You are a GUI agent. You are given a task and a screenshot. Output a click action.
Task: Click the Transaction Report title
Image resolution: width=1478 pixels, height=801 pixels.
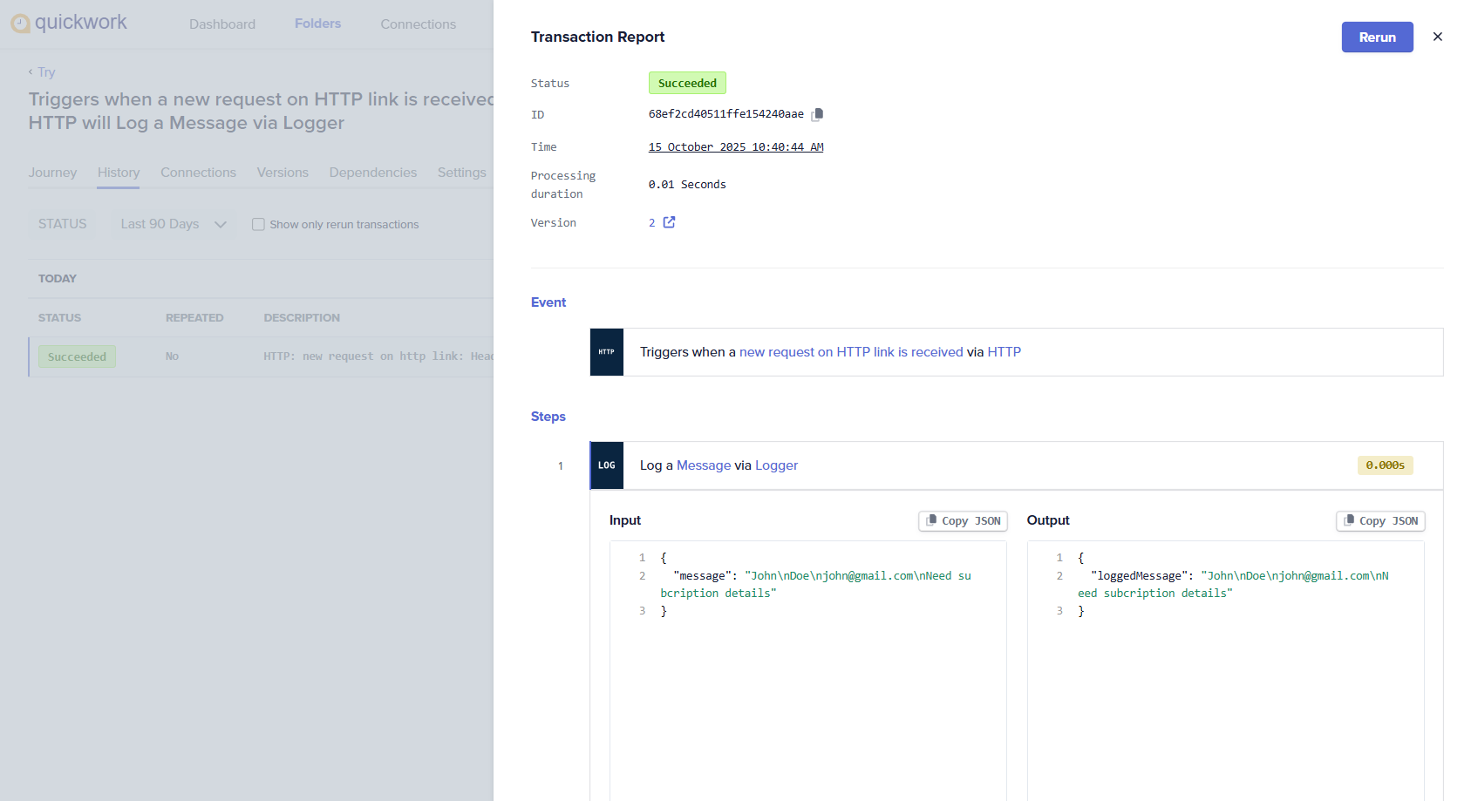[x=597, y=37]
